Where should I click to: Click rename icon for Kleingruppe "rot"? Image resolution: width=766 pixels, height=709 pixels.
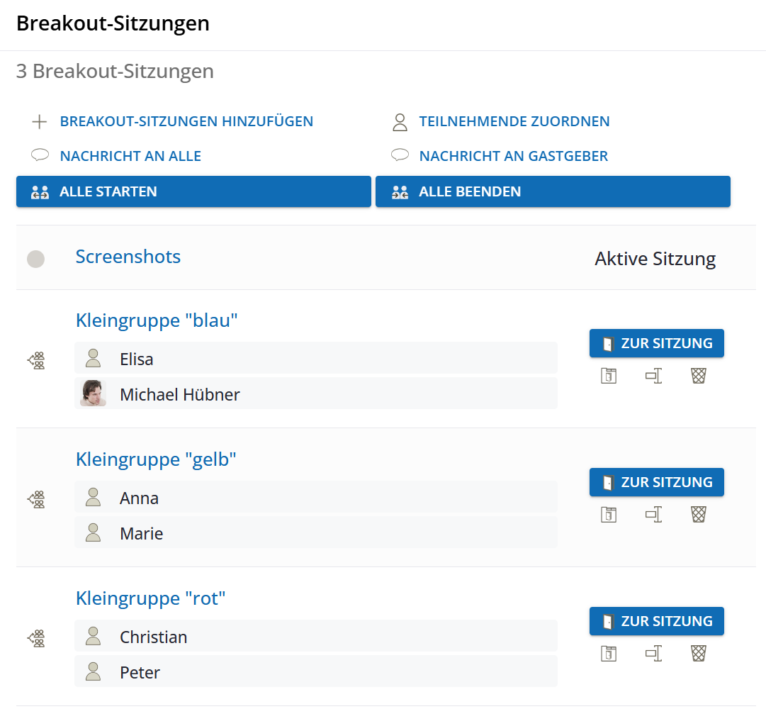pyautogui.click(x=653, y=653)
